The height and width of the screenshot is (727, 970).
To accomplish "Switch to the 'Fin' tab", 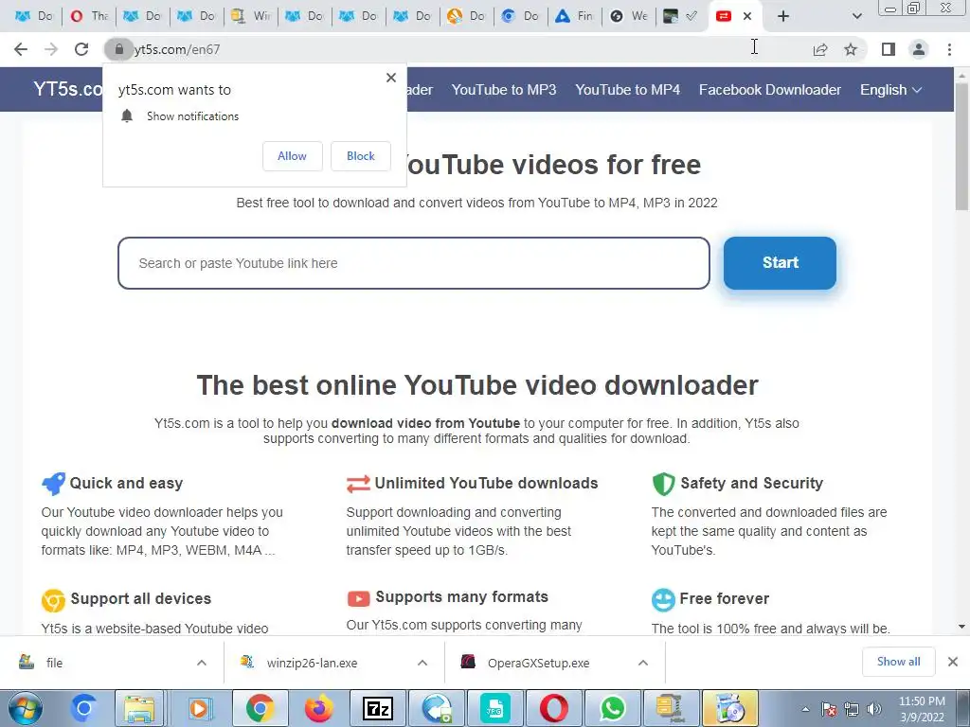I will 574,16.
